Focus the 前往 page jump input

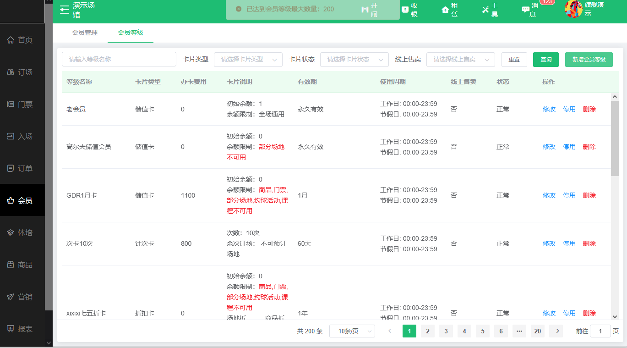pyautogui.click(x=600, y=331)
